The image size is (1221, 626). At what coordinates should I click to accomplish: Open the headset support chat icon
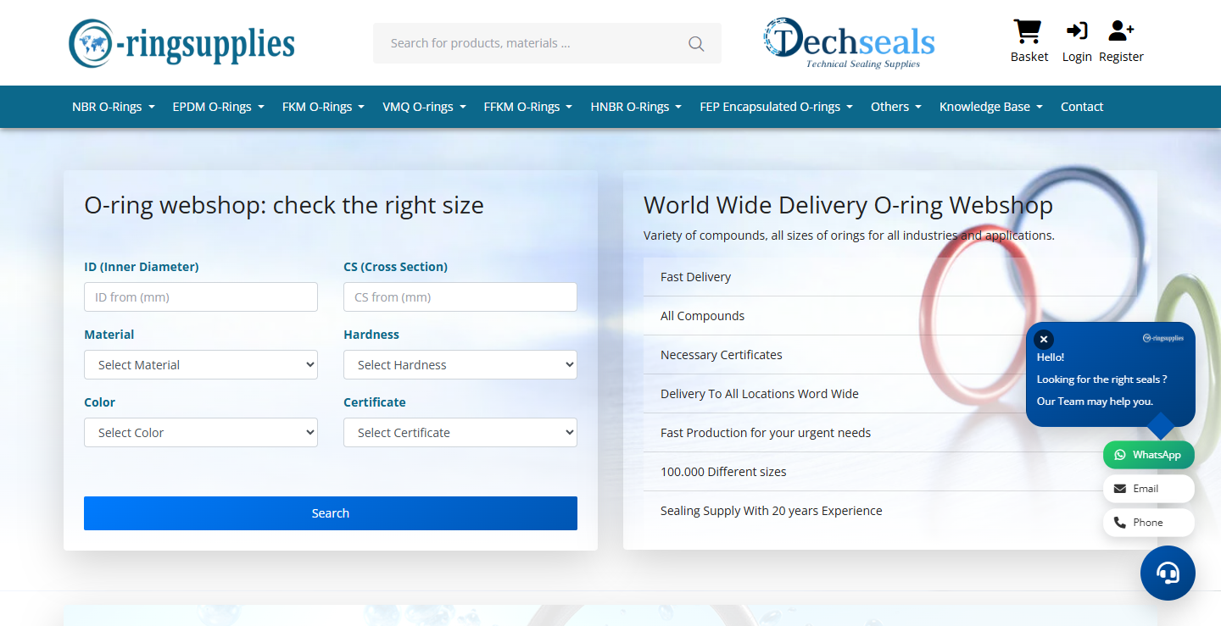[x=1168, y=573]
